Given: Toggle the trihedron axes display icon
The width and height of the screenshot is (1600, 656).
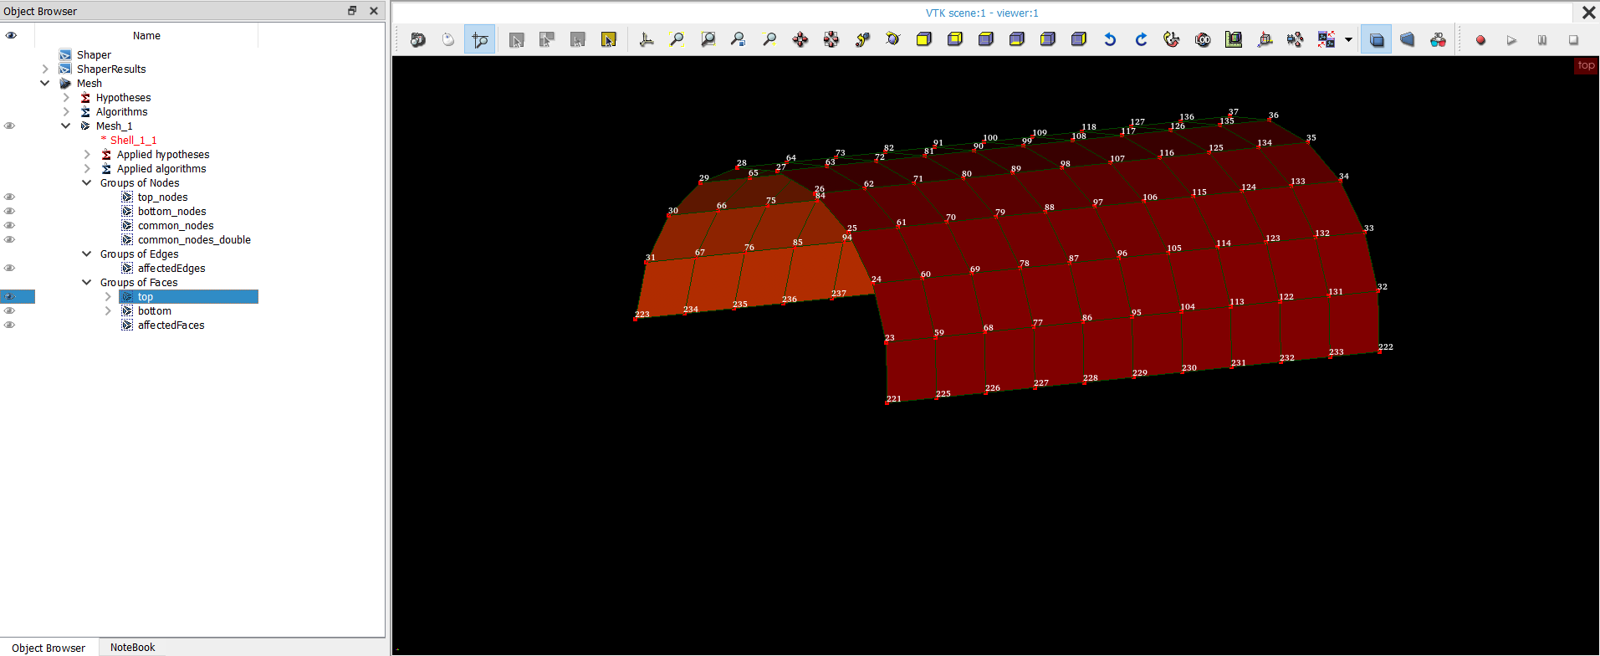Looking at the screenshot, I should point(647,39).
